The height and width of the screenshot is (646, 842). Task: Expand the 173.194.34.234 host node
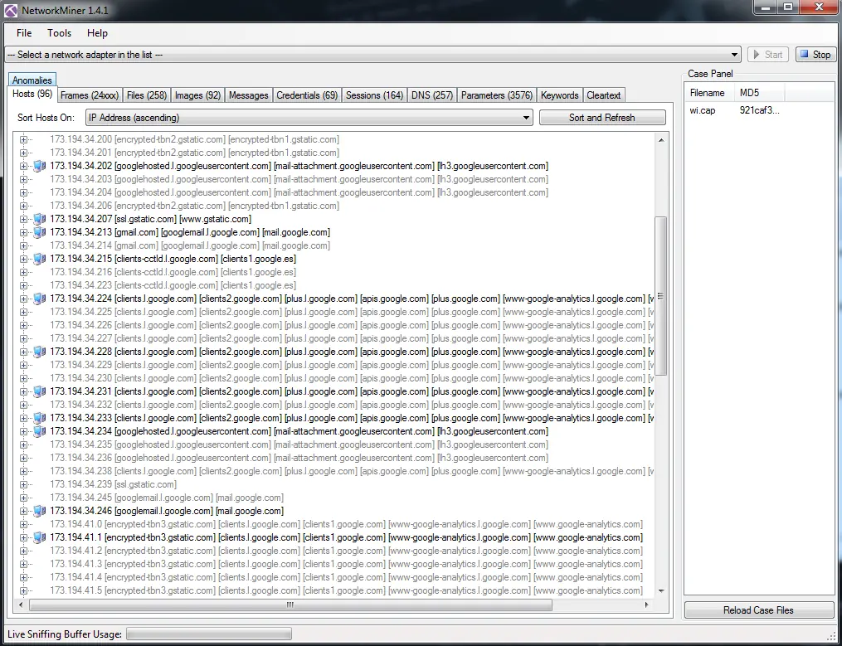point(23,431)
